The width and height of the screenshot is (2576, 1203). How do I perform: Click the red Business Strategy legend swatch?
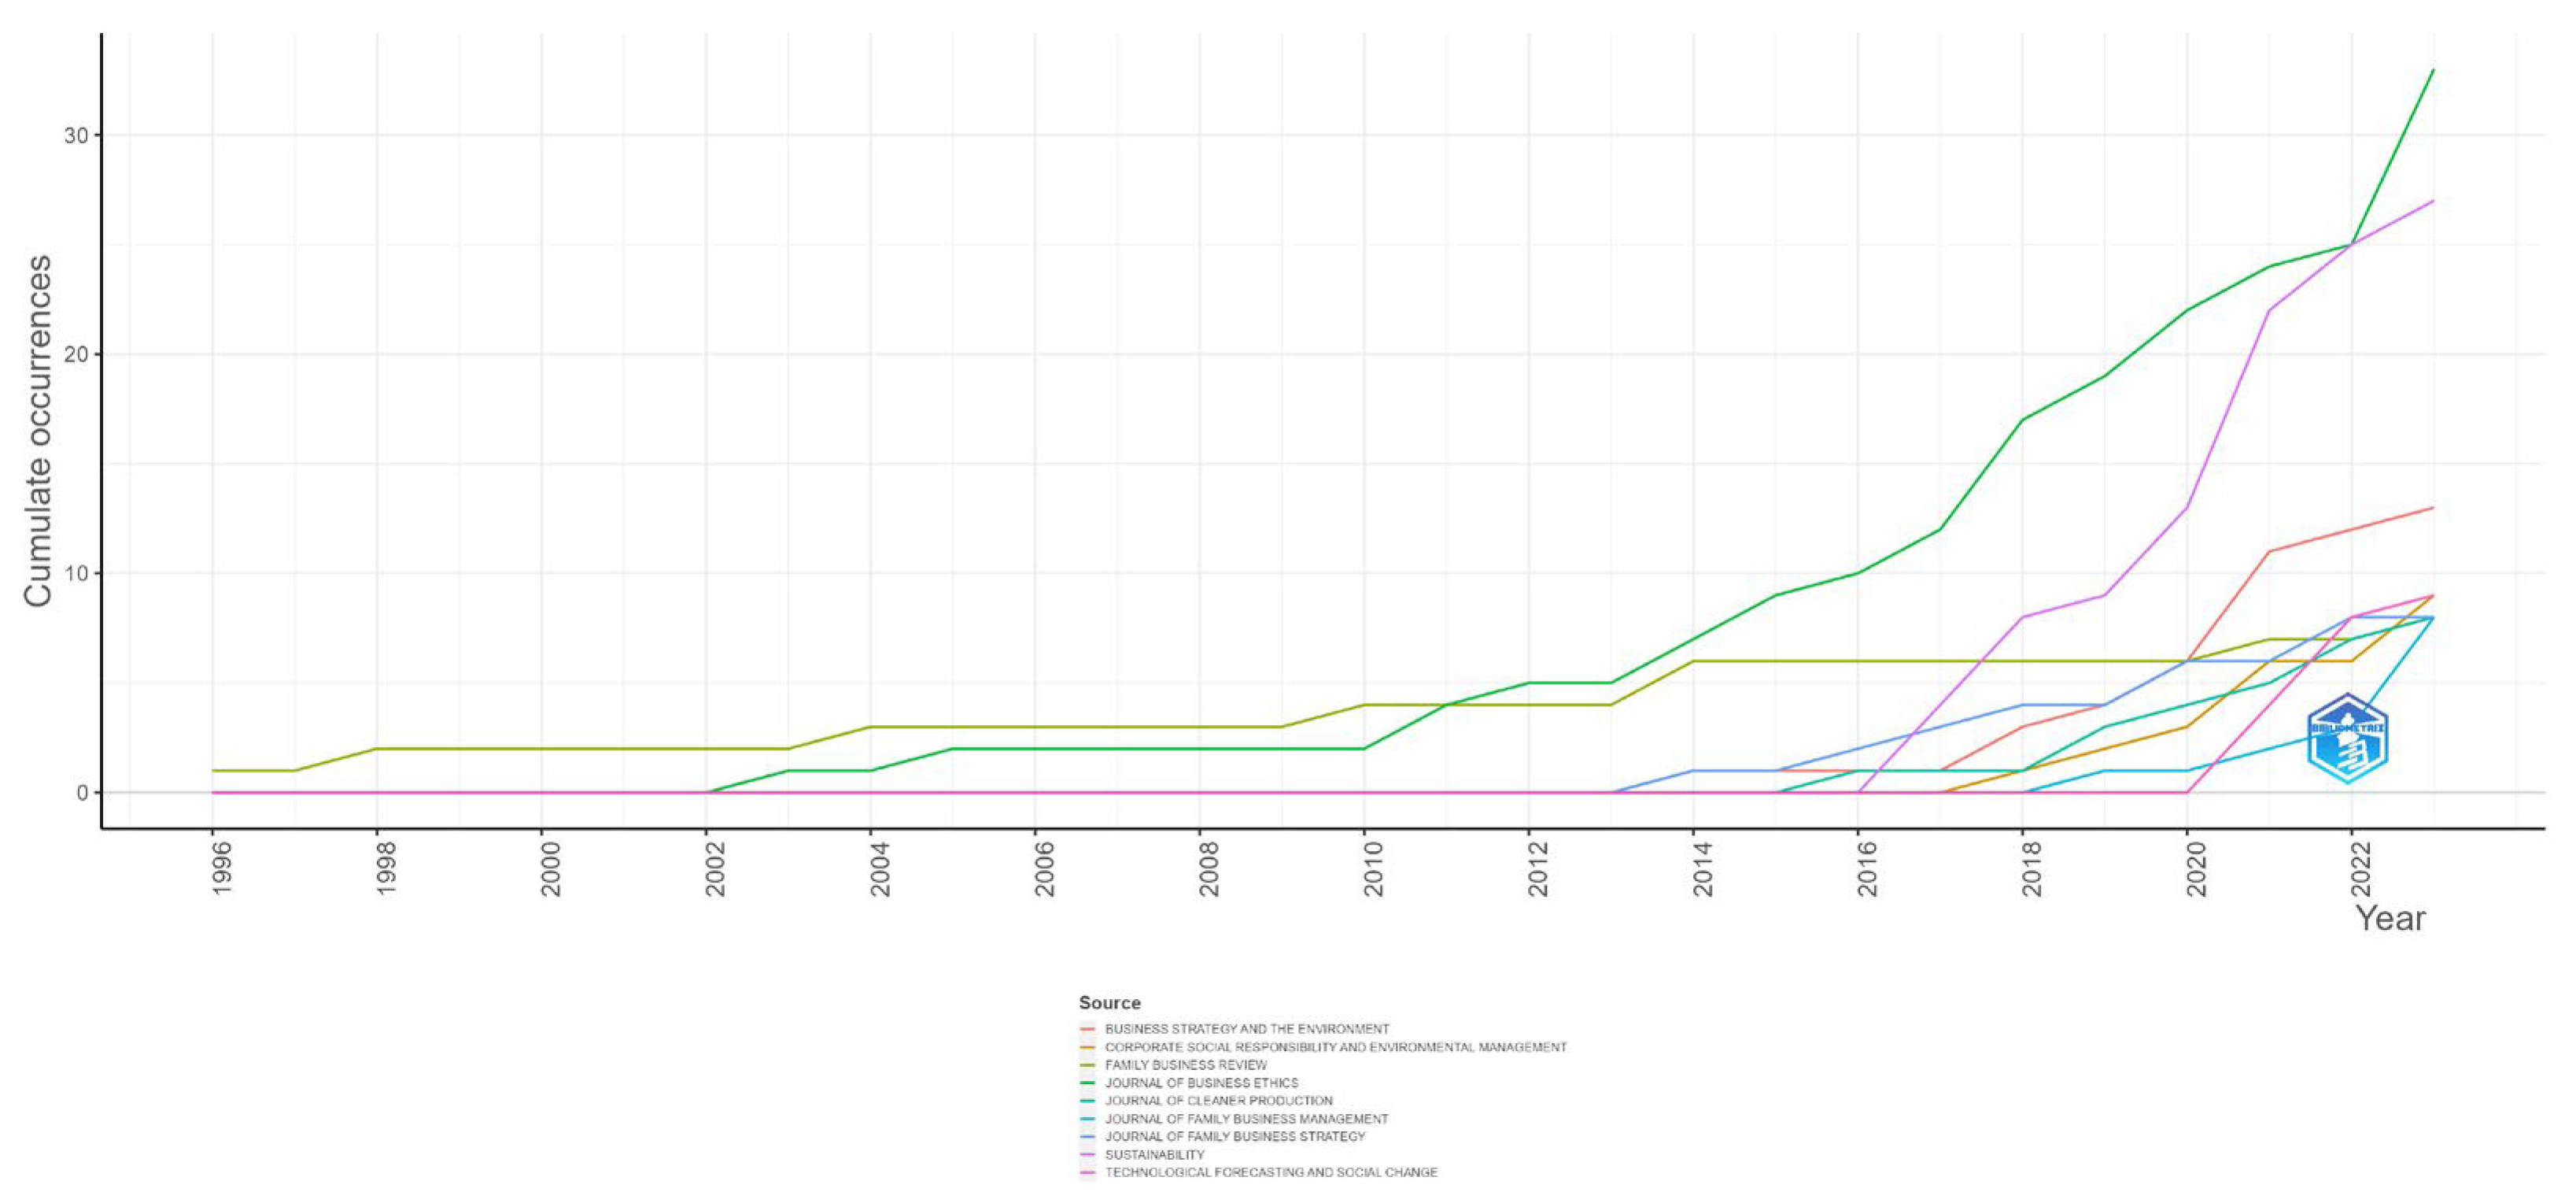coord(1087,1029)
